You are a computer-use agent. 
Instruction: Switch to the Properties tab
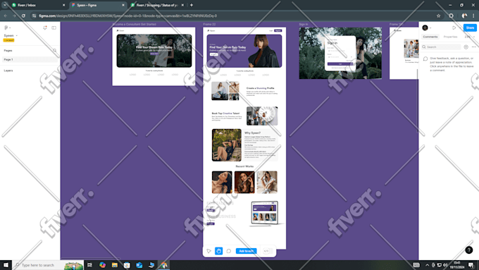click(450, 37)
